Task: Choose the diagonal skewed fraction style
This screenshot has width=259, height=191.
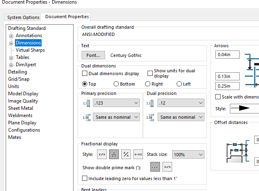Action: 126,154
